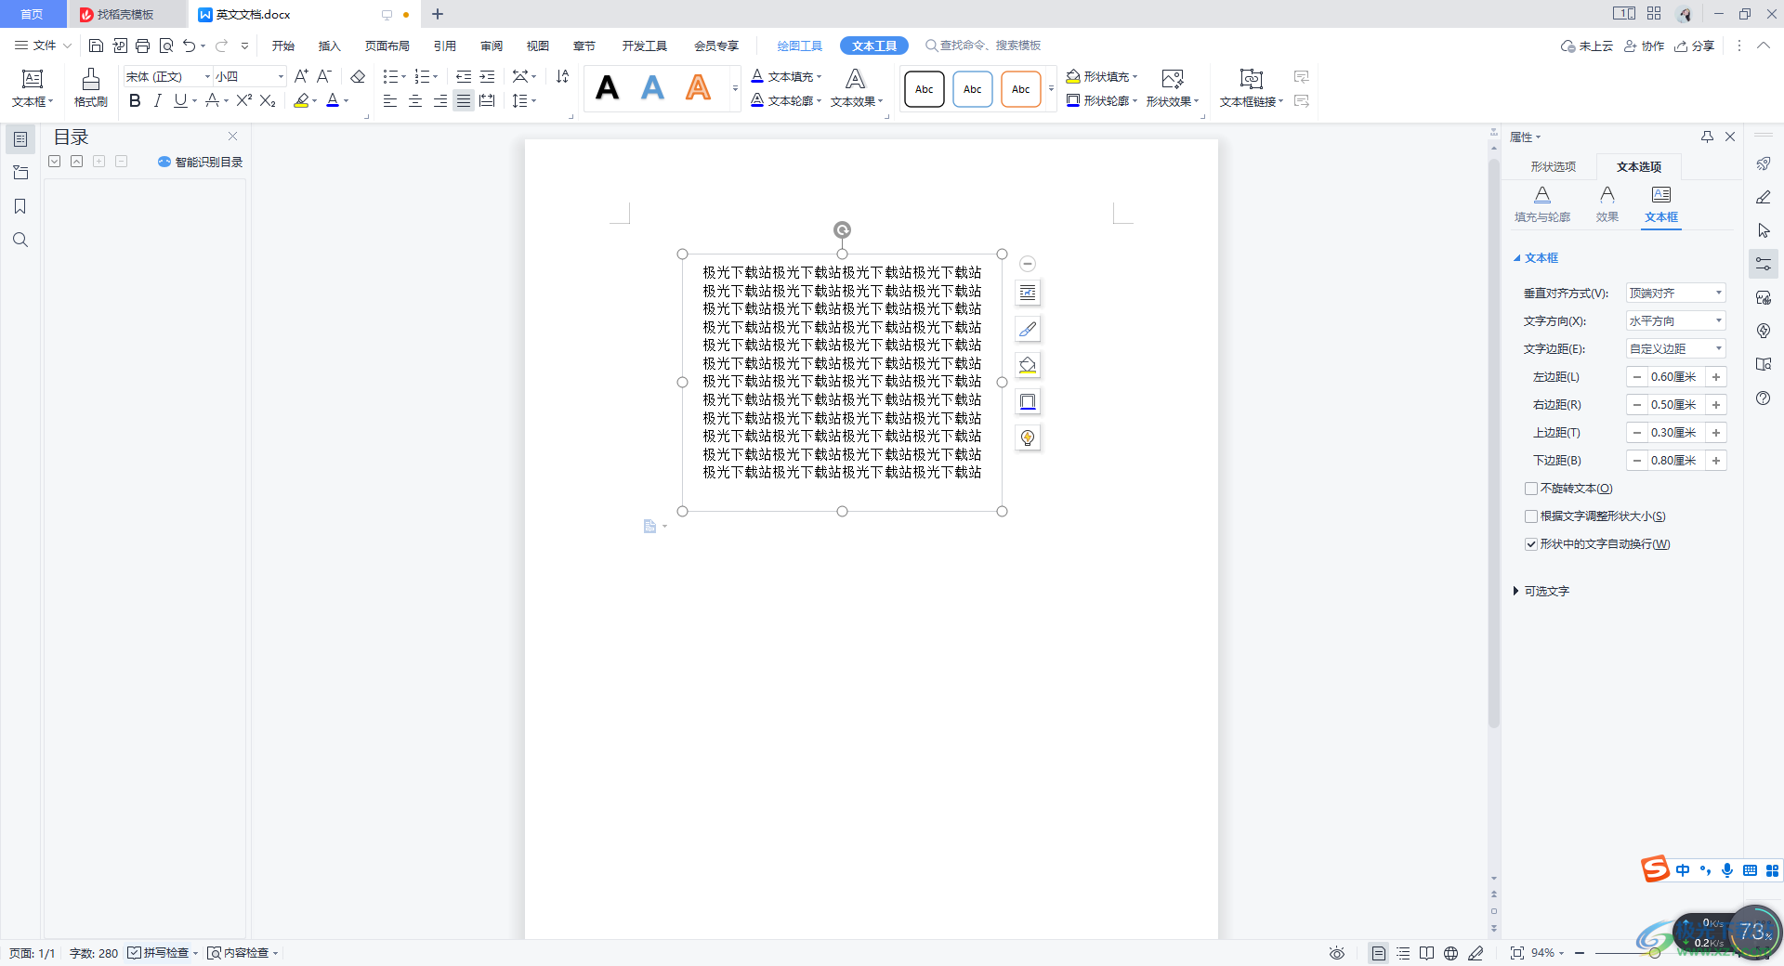Increase font size with the A+ icon
The height and width of the screenshot is (966, 1784).
click(301, 76)
